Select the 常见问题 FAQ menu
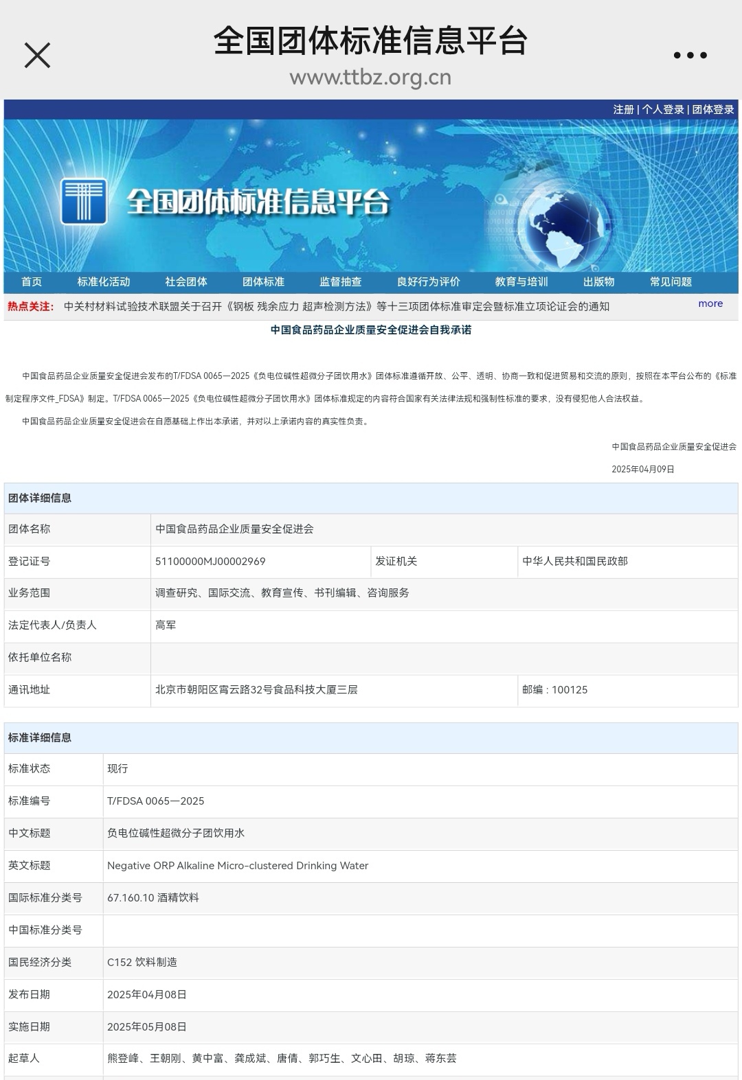 [x=671, y=282]
